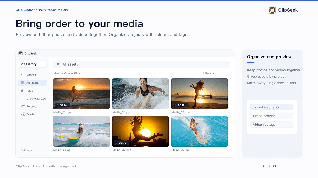Click the Bring order to your media title
This screenshot has height=178, width=318.
pos(80,24)
